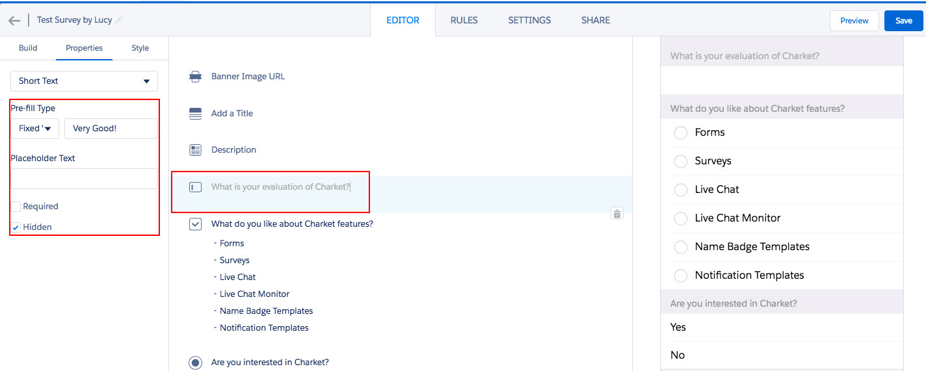
Task: Click the Description field icon
Action: (x=195, y=150)
